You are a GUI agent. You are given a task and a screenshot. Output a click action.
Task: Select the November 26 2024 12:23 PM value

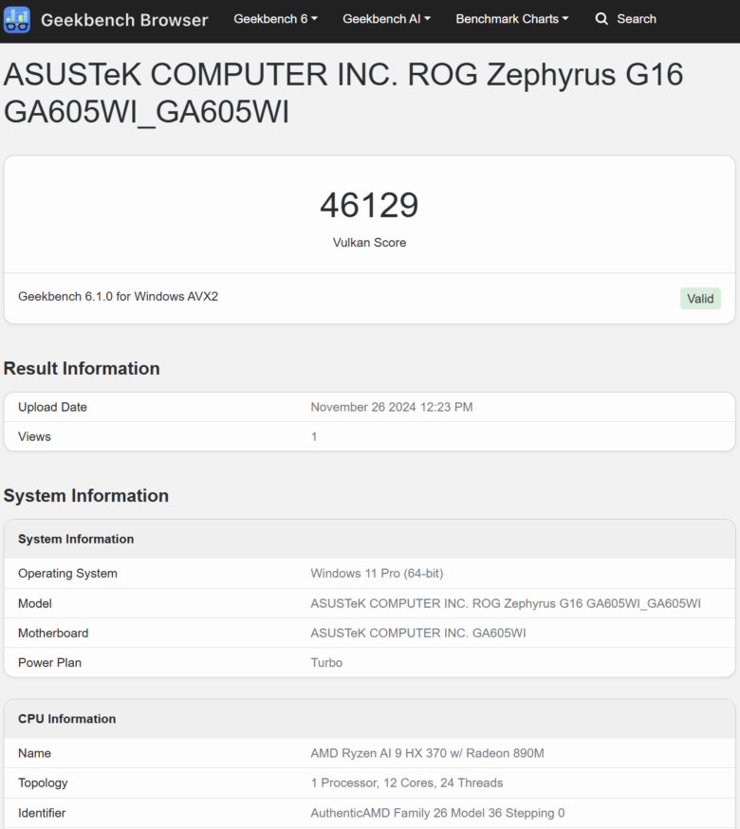pyautogui.click(x=392, y=407)
